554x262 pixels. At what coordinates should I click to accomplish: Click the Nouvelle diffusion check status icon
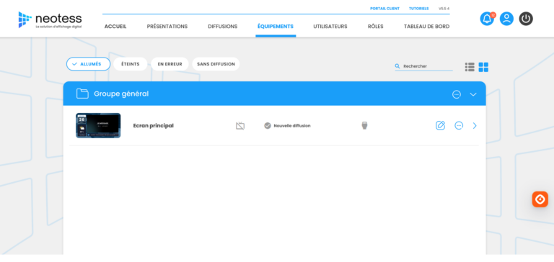268,125
